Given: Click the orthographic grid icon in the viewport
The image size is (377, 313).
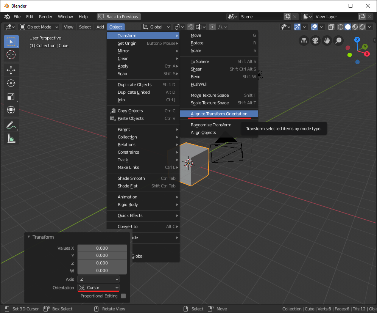Looking at the screenshot, I should pos(304,40).
